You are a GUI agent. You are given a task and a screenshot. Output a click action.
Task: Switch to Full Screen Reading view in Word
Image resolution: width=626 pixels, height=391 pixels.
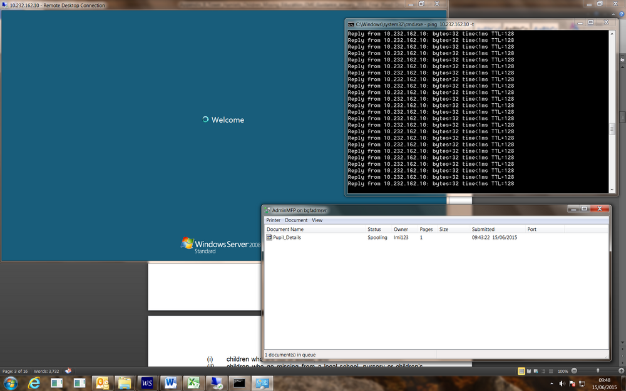click(x=528, y=371)
